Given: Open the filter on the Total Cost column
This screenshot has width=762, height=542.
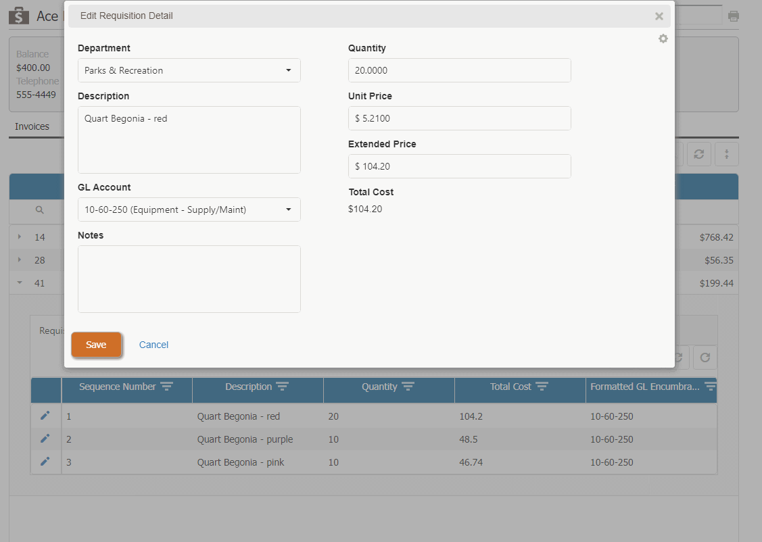Looking at the screenshot, I should [542, 386].
